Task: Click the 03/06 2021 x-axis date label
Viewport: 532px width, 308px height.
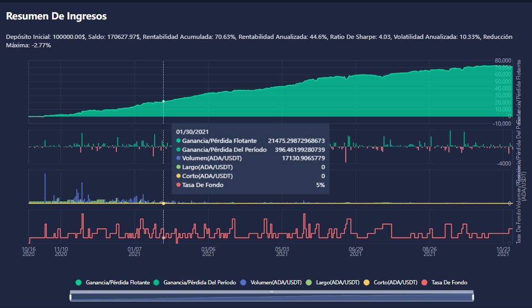Action: [208, 251]
